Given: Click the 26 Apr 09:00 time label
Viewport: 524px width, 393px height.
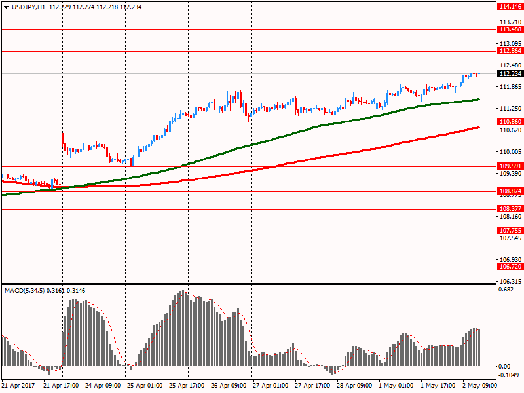Looking at the screenshot, I should (x=229, y=386).
